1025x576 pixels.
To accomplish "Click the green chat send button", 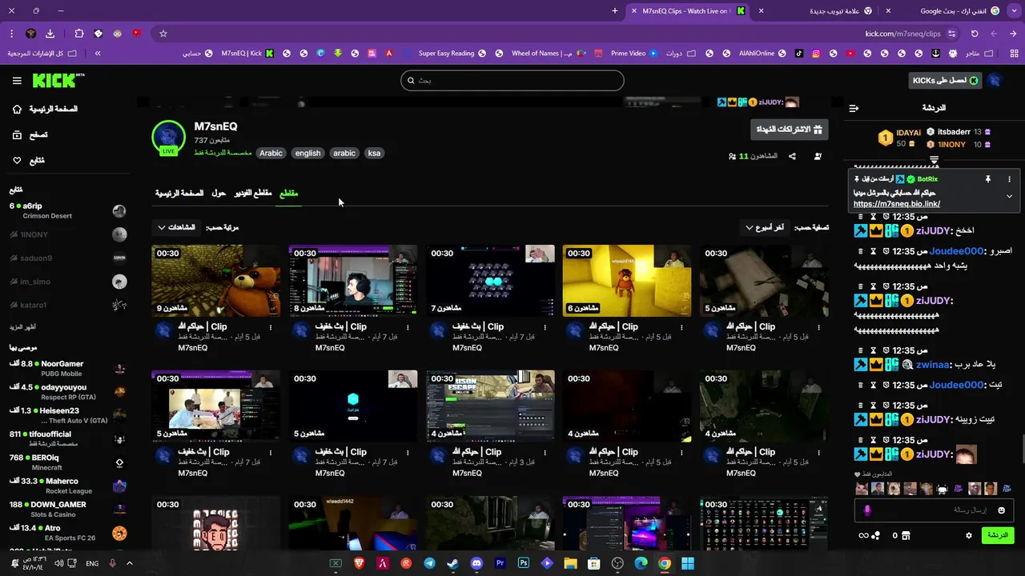I will (x=998, y=535).
